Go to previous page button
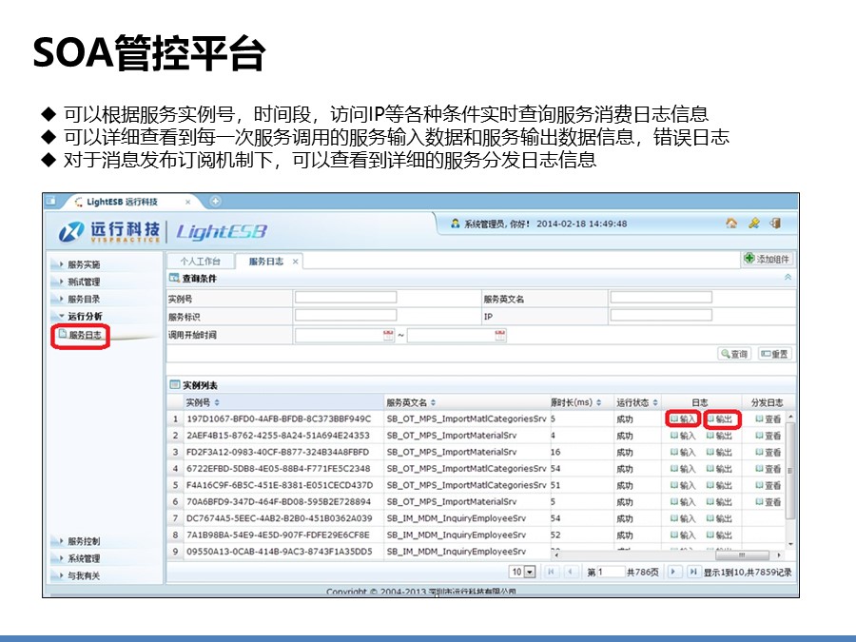 click(570, 572)
